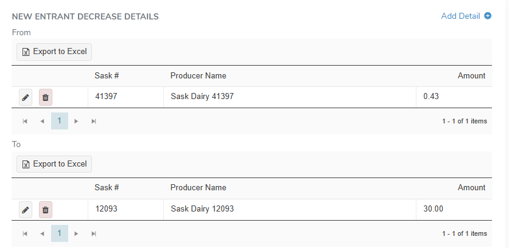The width and height of the screenshot is (509, 248).
Task: Go to next page in From grid
Action: pos(76,121)
